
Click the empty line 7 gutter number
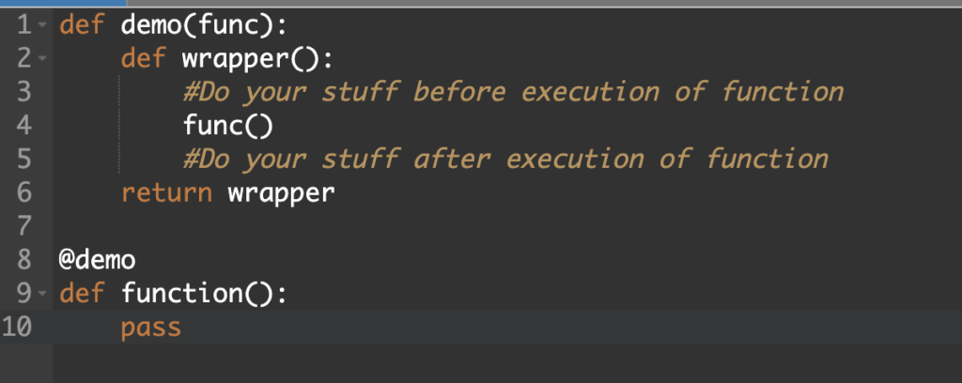[23, 226]
